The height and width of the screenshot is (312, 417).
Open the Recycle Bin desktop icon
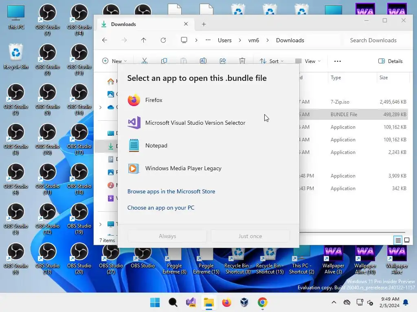(16, 56)
